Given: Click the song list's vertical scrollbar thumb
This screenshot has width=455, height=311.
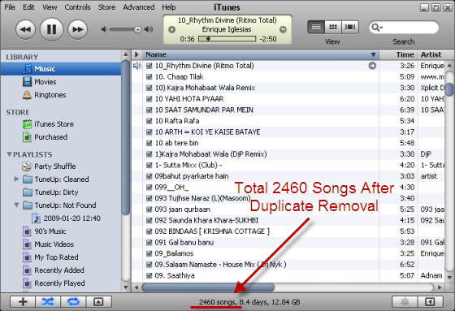Looking at the screenshot, I should [x=449, y=89].
